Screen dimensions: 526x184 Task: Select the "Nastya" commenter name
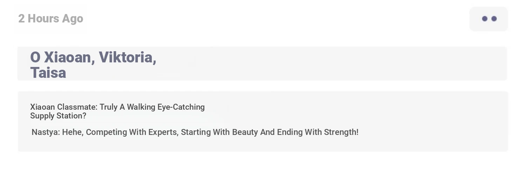tap(46, 132)
